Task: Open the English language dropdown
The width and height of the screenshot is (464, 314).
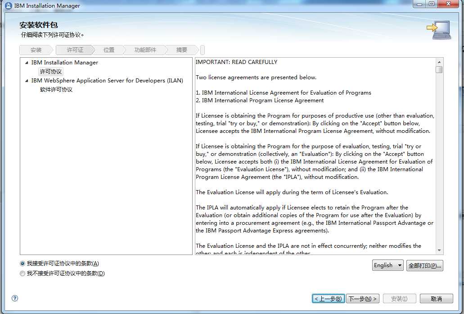Action: click(387, 265)
